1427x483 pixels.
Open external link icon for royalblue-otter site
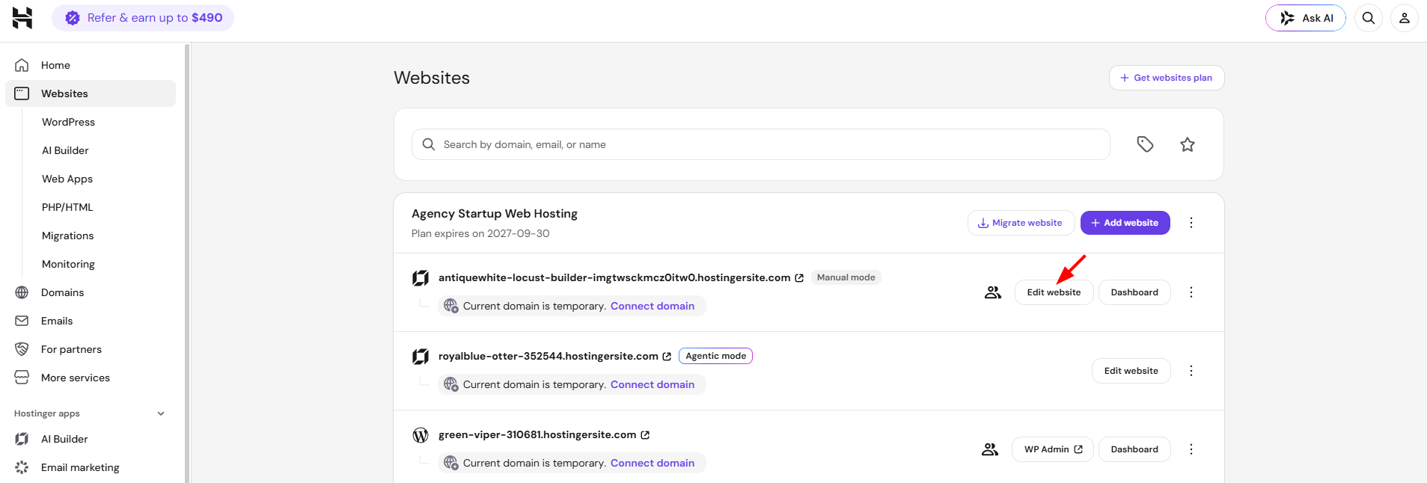click(667, 357)
